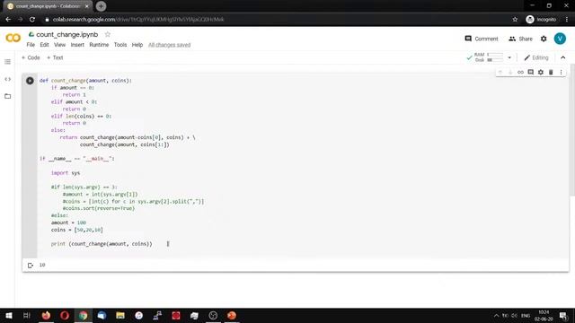Open the code snippets panel
The width and height of the screenshot is (575, 323).
[8, 79]
